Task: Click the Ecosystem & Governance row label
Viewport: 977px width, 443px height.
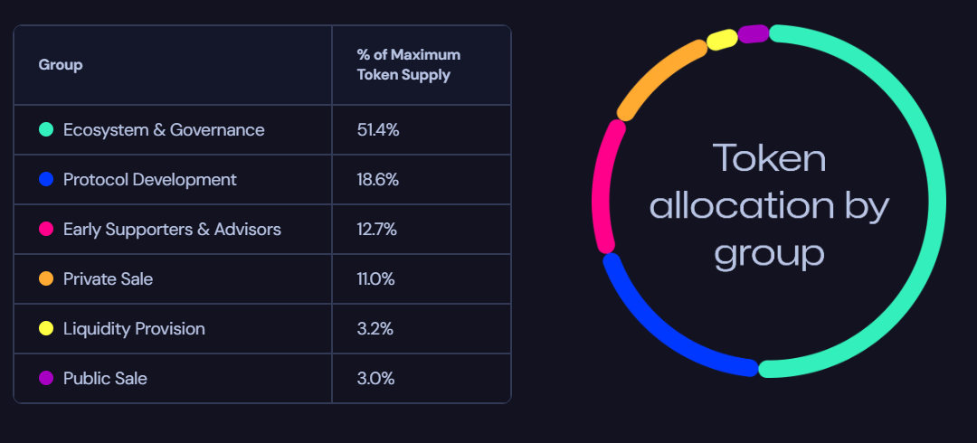Action: pos(164,130)
